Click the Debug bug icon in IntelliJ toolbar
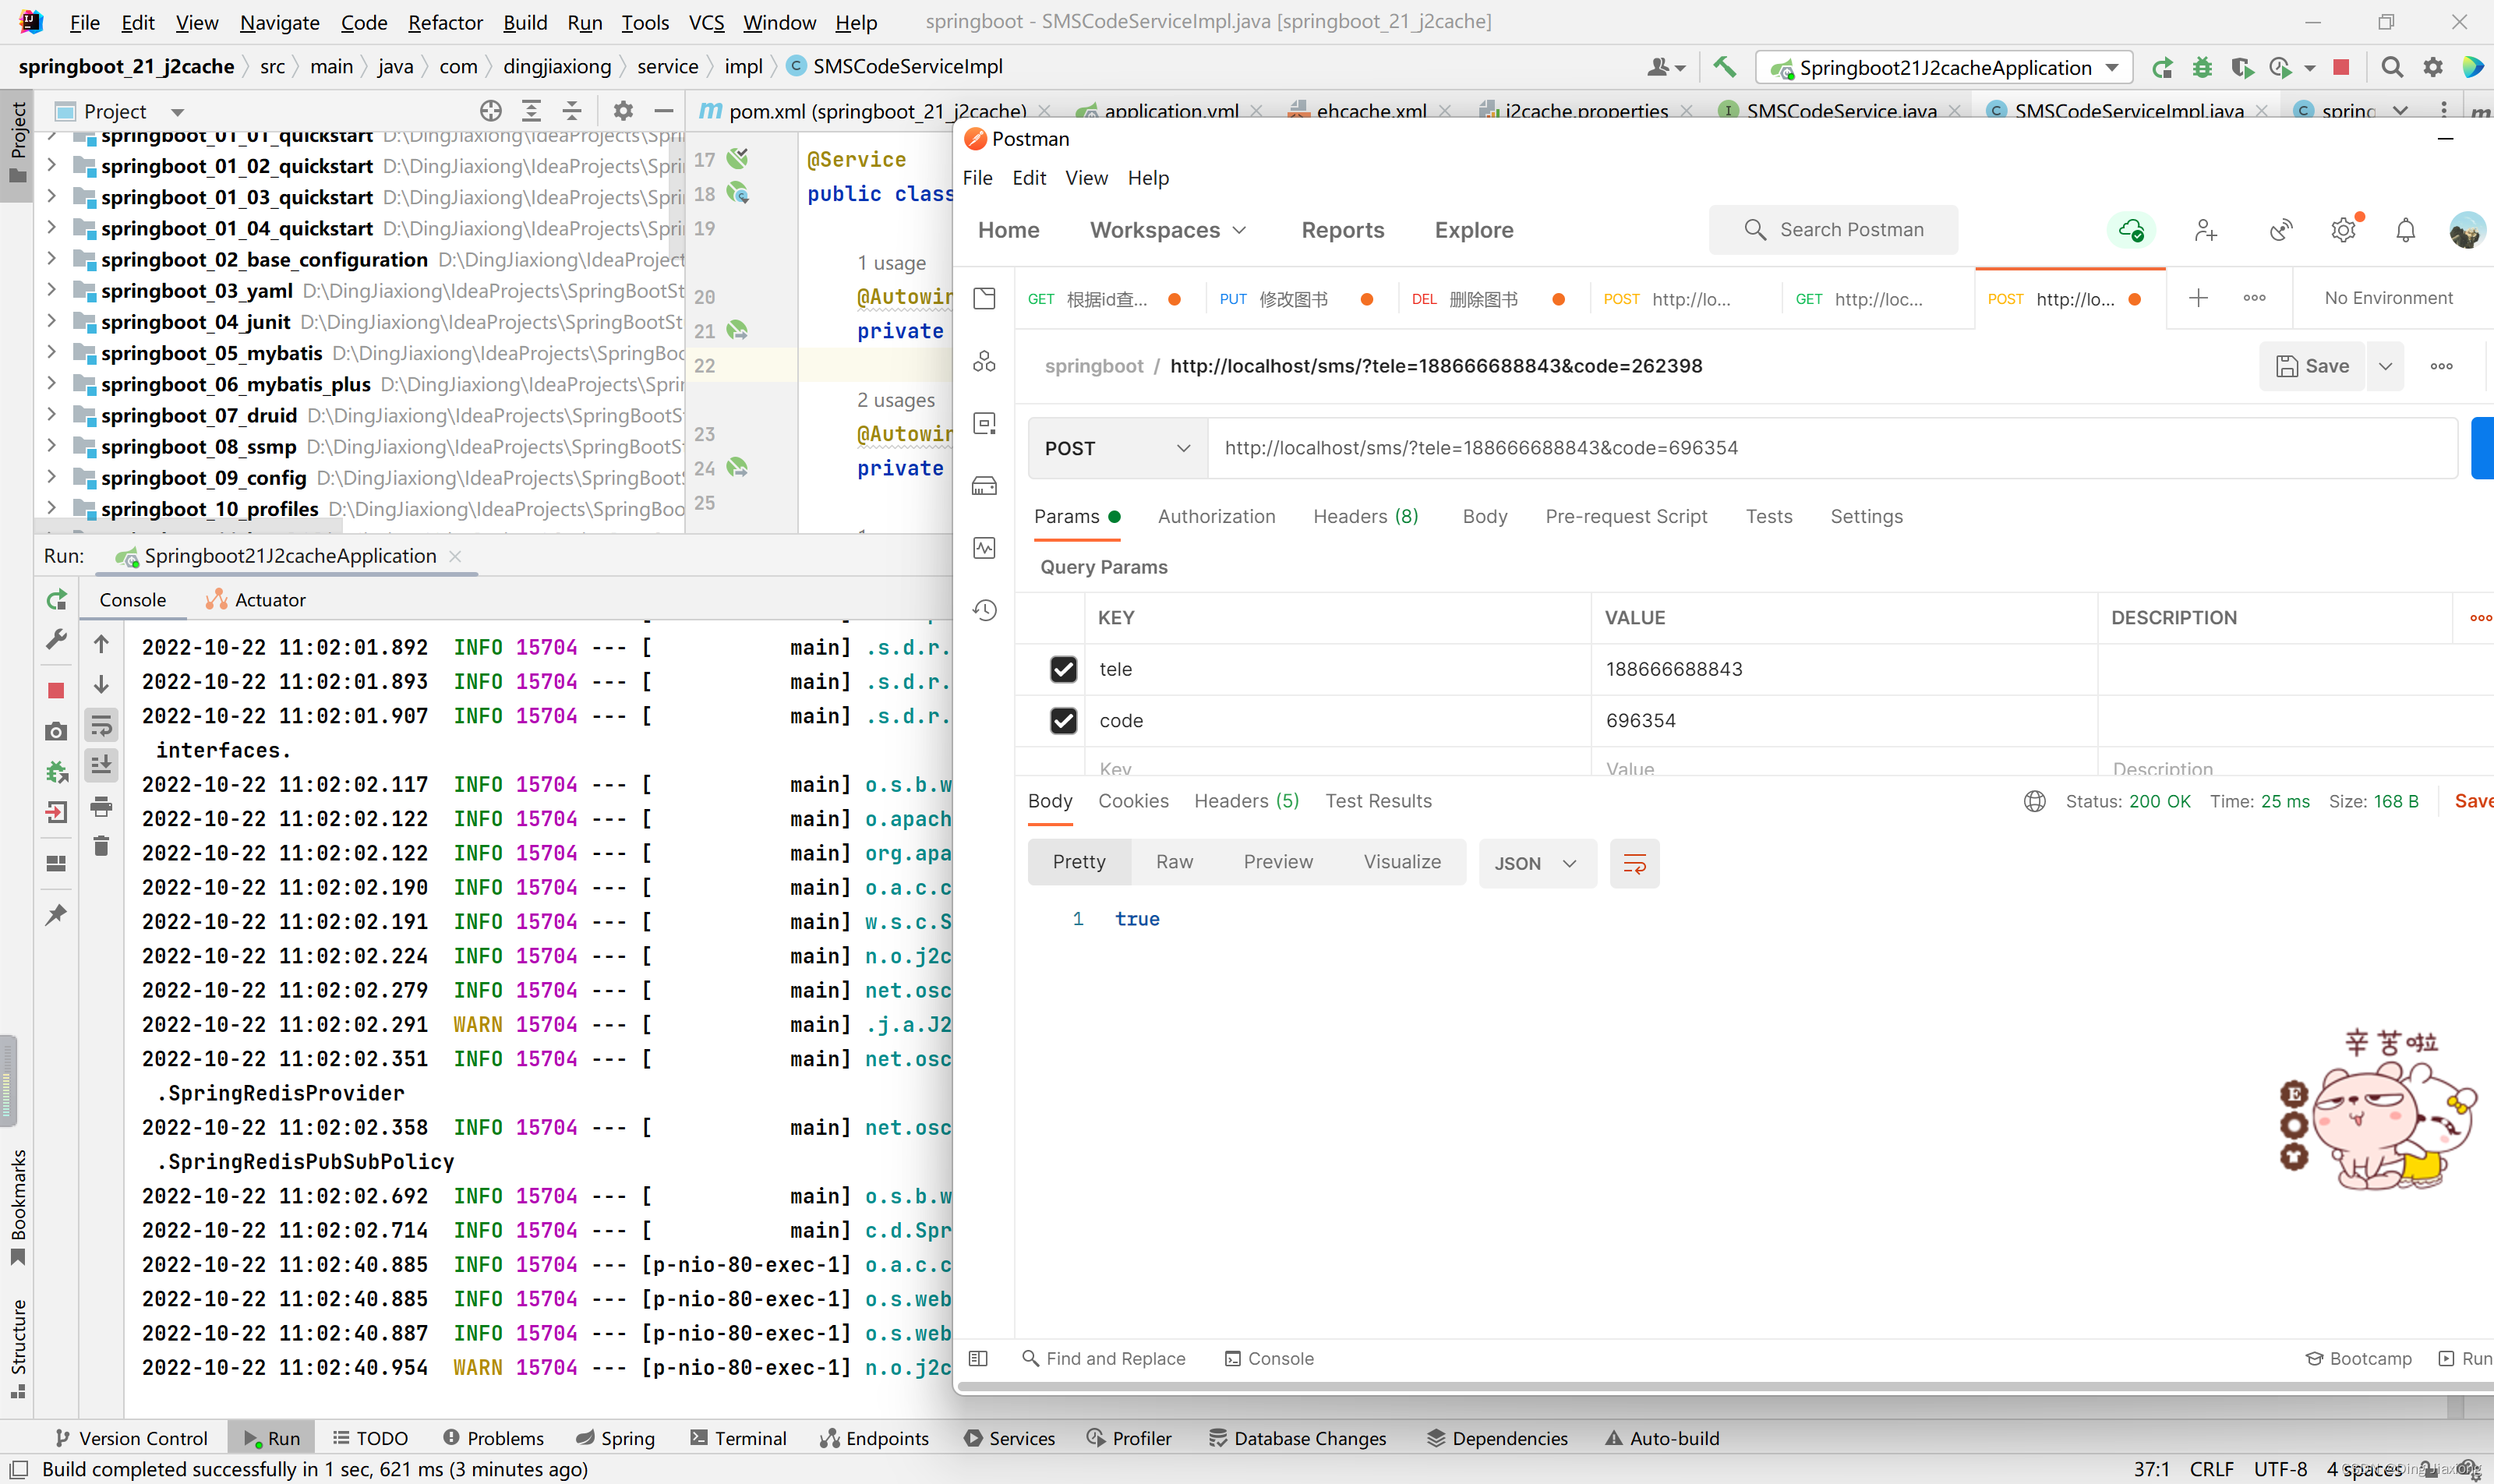The width and height of the screenshot is (2494, 1484). point(2202,67)
